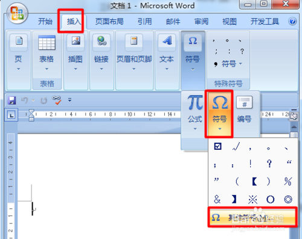This screenshot has width=302, height=239.
Task: Insert the single circle ○ symbol
Action: point(270,199)
